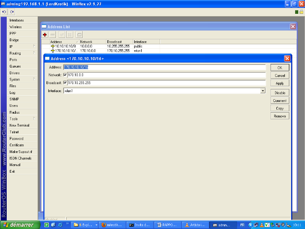Image resolution: width=305 pixels, height=229 pixels.
Task: Open ISDN Channels menu item
Action: pos(22,158)
